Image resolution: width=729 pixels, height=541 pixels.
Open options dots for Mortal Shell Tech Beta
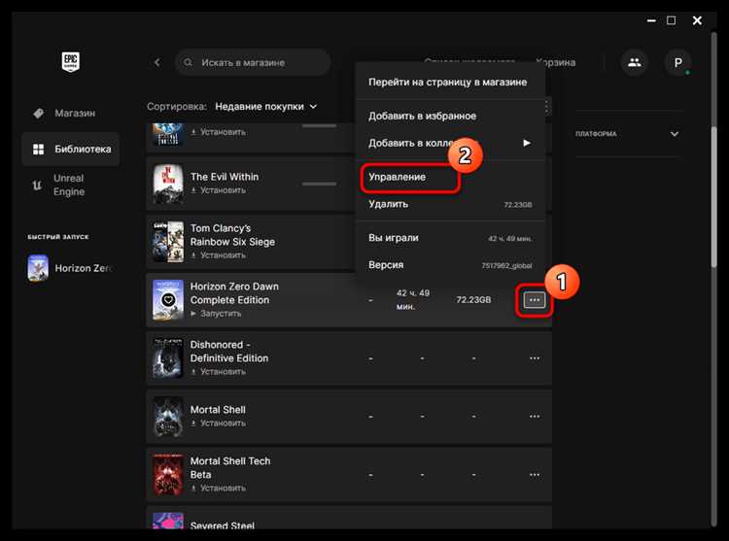tap(535, 475)
